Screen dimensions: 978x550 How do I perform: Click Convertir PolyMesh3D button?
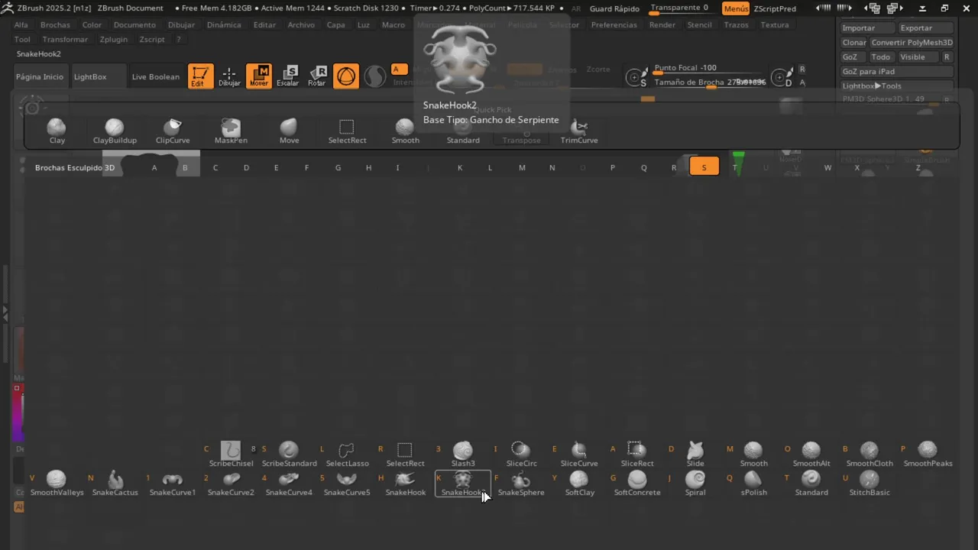pyautogui.click(x=912, y=42)
